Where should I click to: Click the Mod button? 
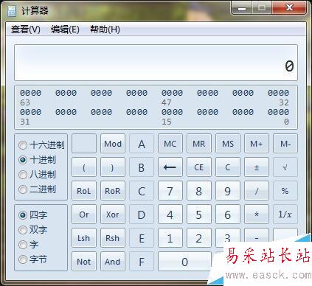tap(113, 144)
